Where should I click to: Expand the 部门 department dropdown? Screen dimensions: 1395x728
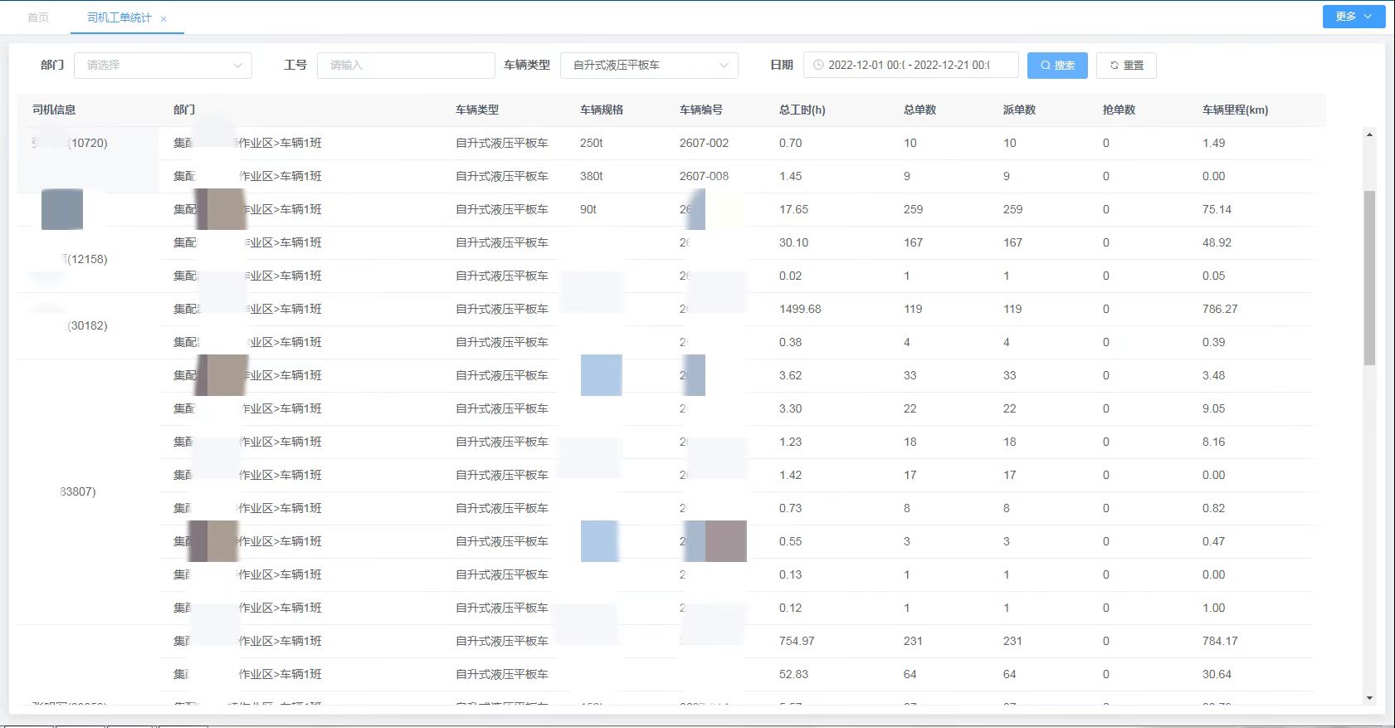pos(163,66)
